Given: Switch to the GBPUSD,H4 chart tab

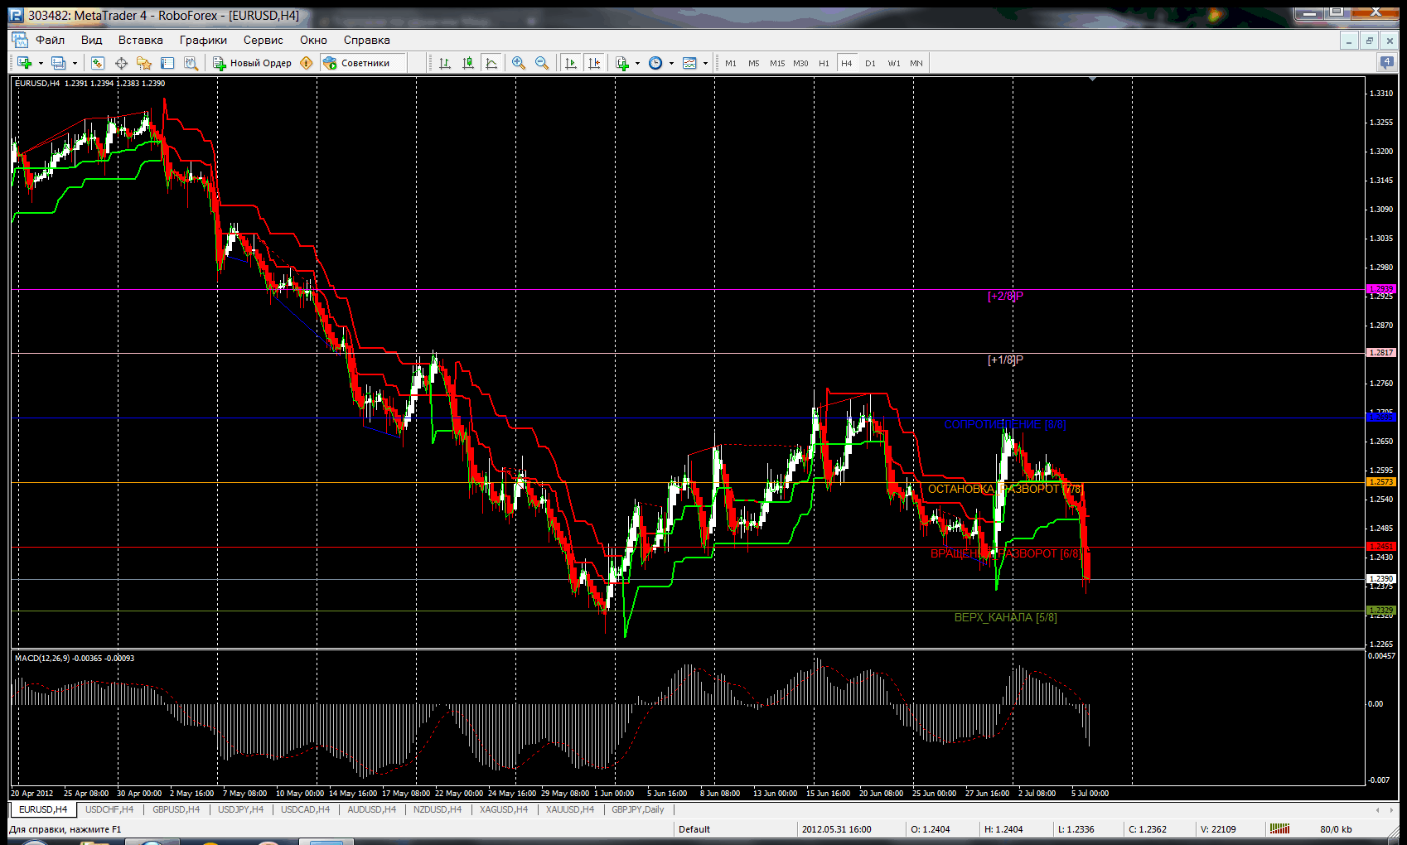Looking at the screenshot, I should point(176,809).
